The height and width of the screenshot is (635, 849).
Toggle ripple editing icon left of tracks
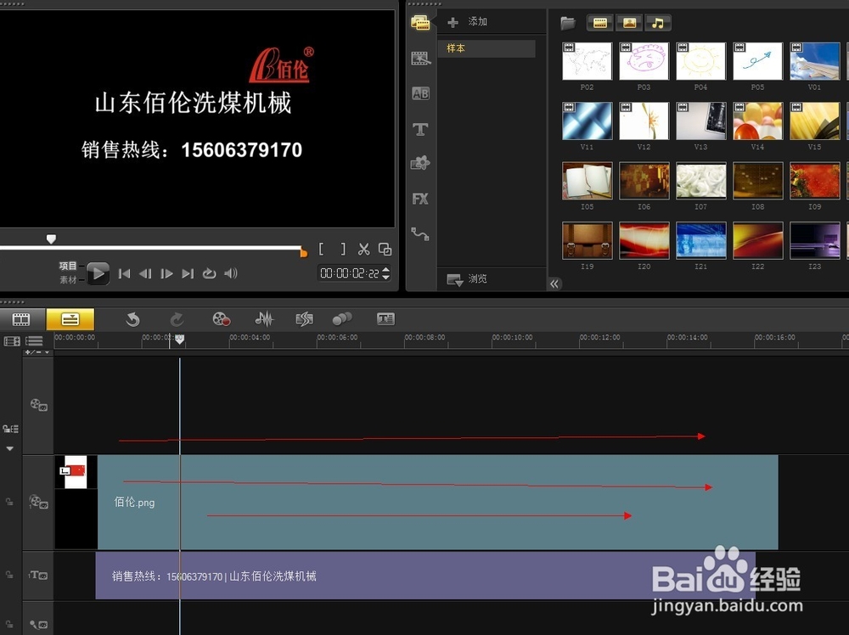11,429
